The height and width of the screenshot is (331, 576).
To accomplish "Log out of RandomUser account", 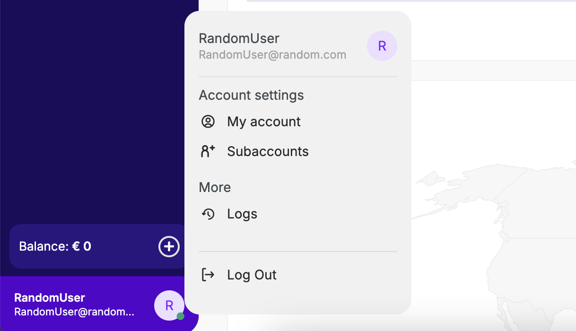I will click(x=252, y=274).
